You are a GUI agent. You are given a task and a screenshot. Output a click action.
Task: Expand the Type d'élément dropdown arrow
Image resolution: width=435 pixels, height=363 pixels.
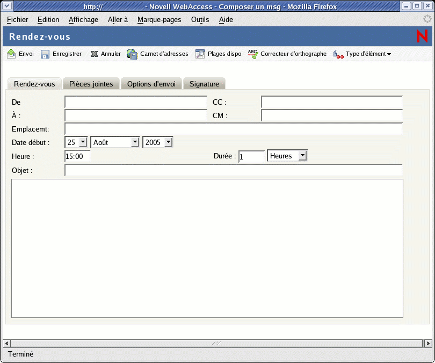pos(389,54)
